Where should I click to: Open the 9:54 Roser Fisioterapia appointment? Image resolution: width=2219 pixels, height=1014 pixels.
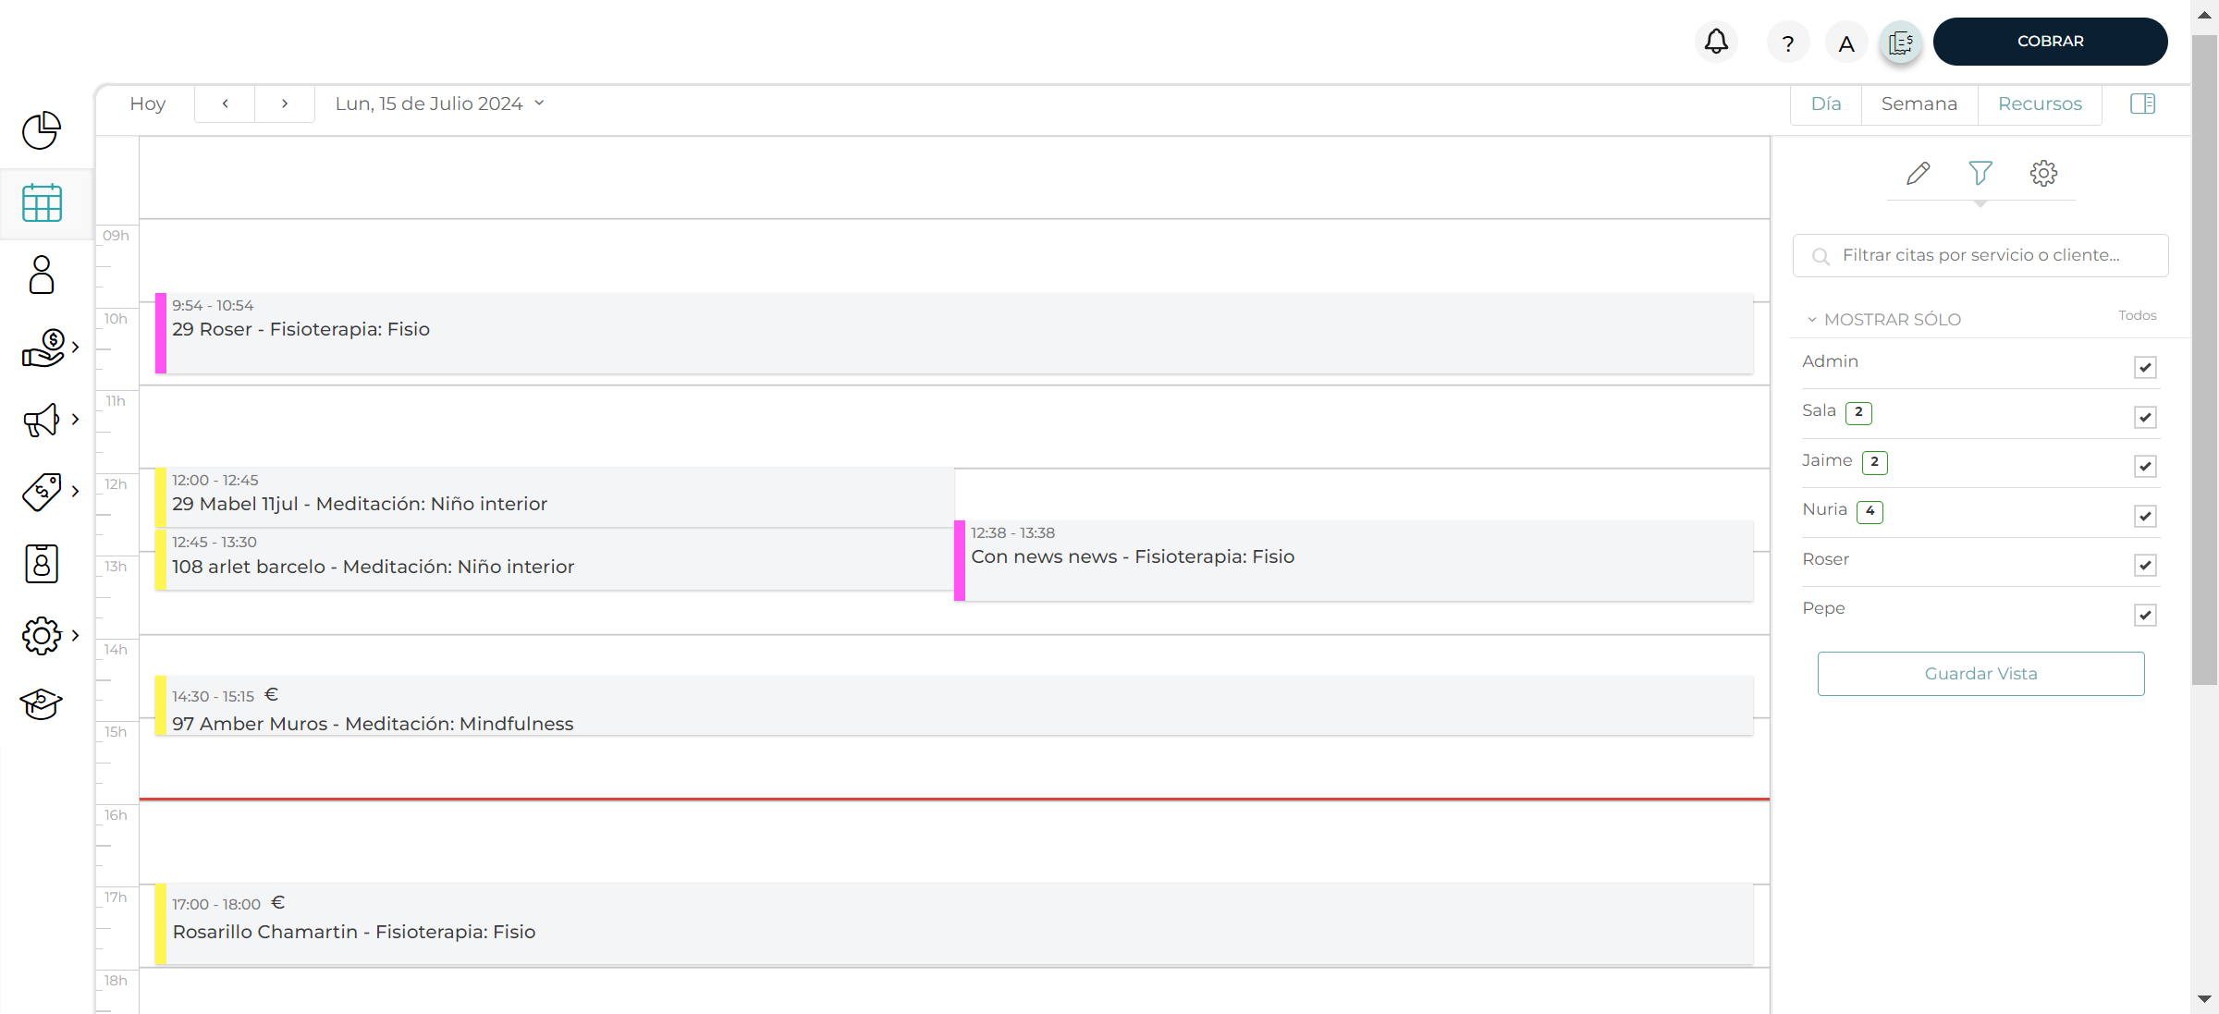pos(954,333)
